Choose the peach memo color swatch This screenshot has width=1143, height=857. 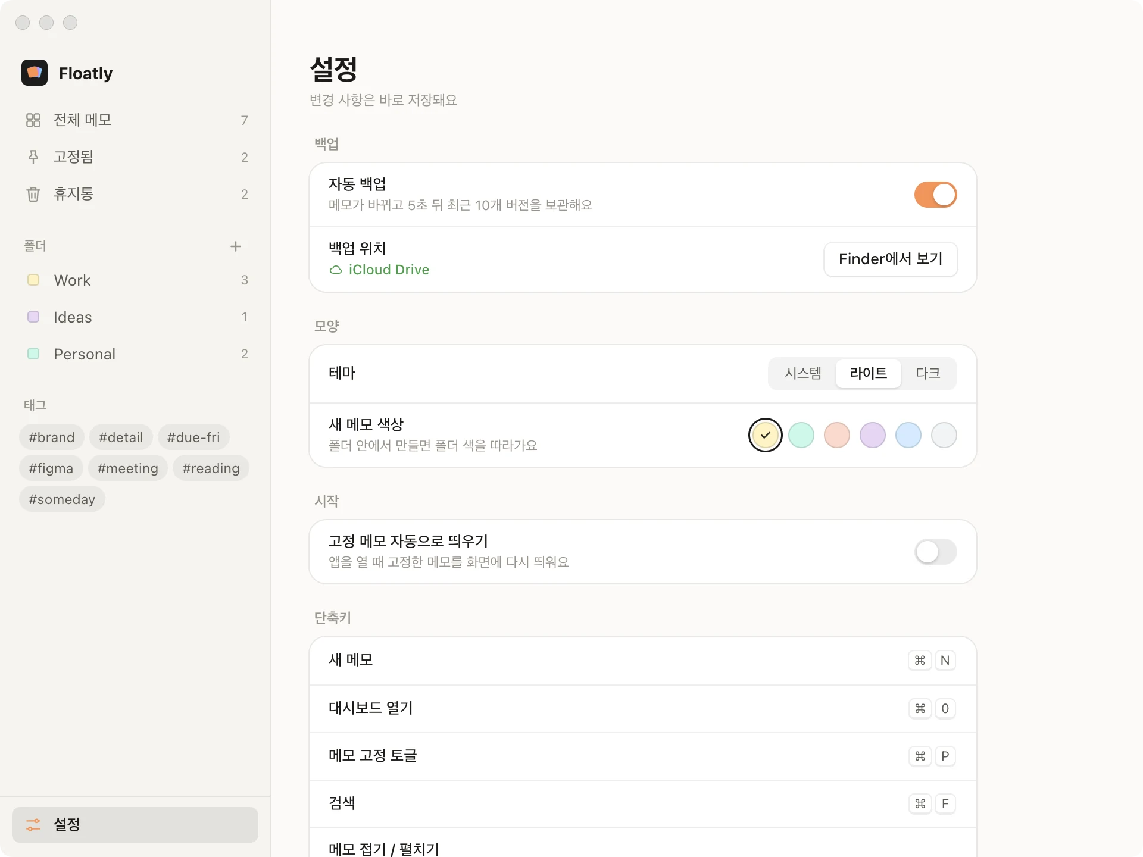(837, 435)
